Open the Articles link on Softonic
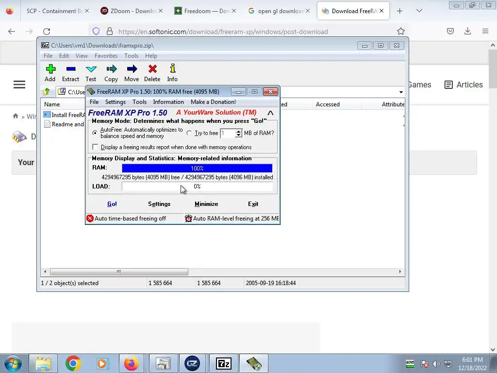Image resolution: width=497 pixels, height=373 pixels. [464, 85]
